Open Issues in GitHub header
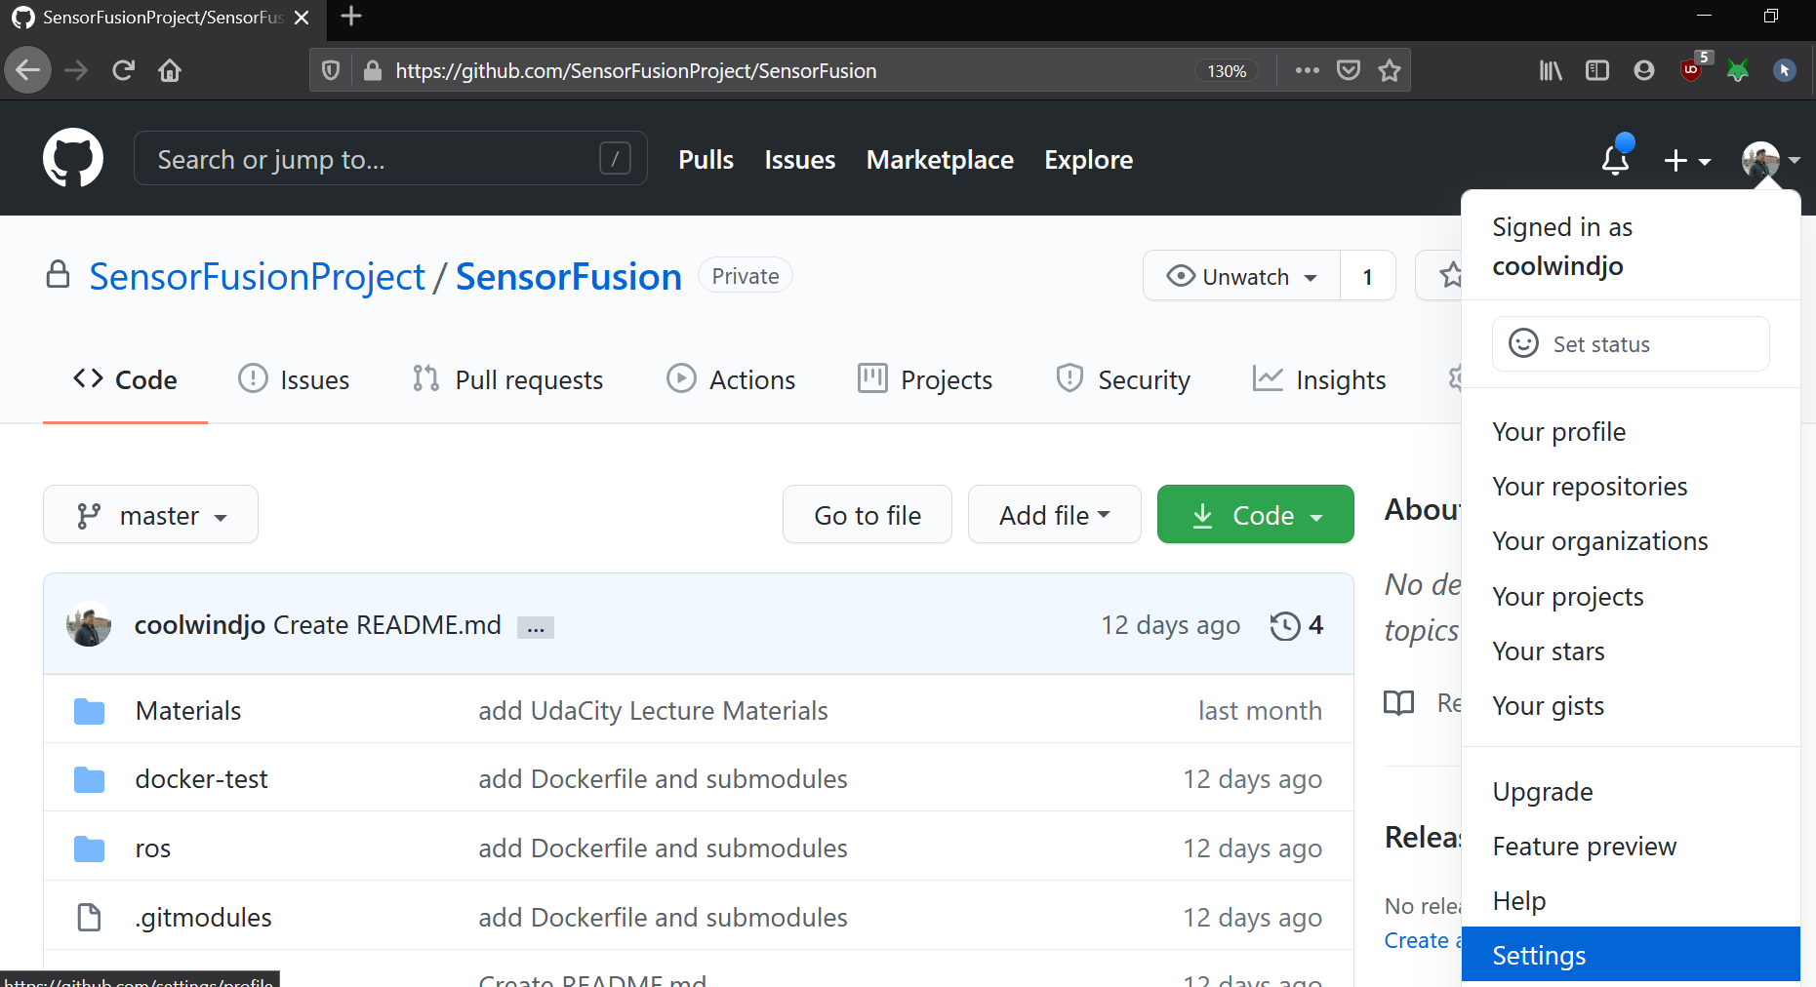Screen dimensions: 1816x987 [800, 160]
